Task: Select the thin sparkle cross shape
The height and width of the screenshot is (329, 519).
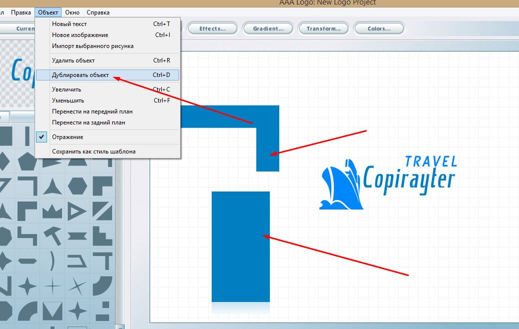Action: (52, 286)
